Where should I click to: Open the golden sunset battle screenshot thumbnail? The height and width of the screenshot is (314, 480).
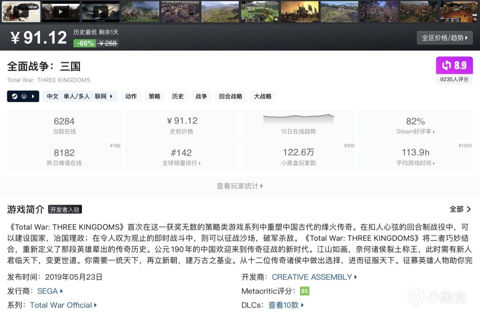[300, 11]
